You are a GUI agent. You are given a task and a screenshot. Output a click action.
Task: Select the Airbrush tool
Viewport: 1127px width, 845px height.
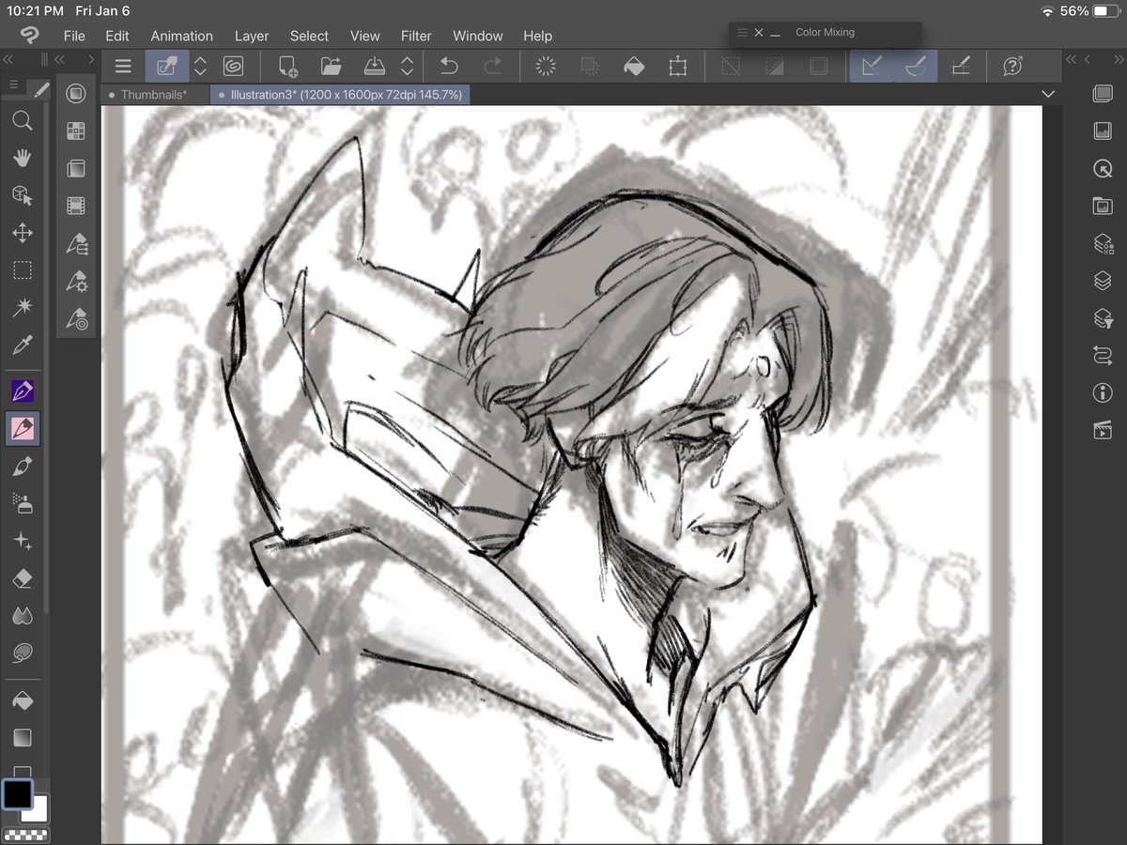tap(23, 502)
